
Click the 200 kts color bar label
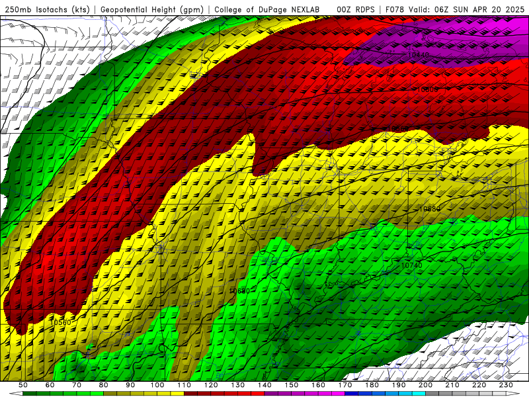tap(425, 385)
